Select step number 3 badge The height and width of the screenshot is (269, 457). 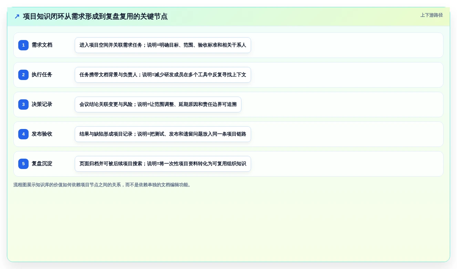click(23, 104)
